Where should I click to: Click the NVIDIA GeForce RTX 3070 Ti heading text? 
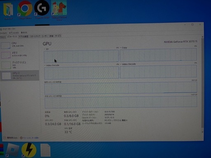[x=181, y=42]
